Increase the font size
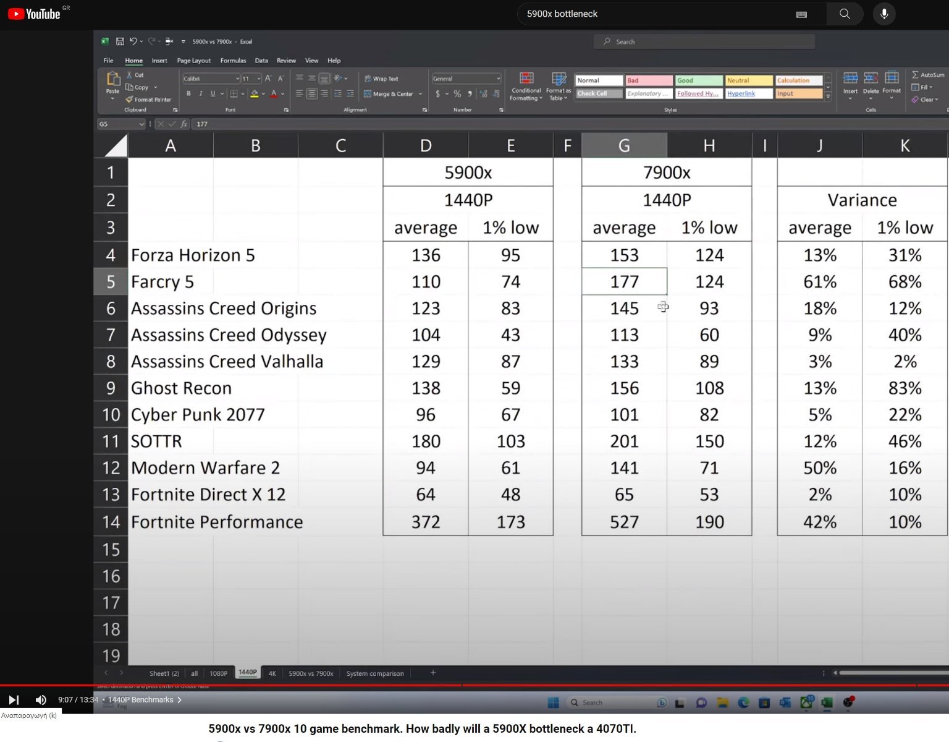Image resolution: width=949 pixels, height=742 pixels. coord(268,79)
